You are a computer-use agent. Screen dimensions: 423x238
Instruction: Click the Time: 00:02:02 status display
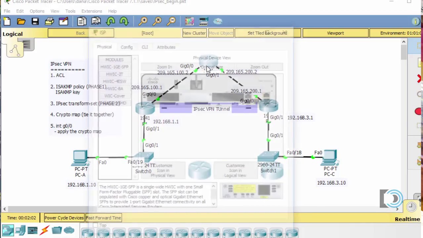pos(21,218)
